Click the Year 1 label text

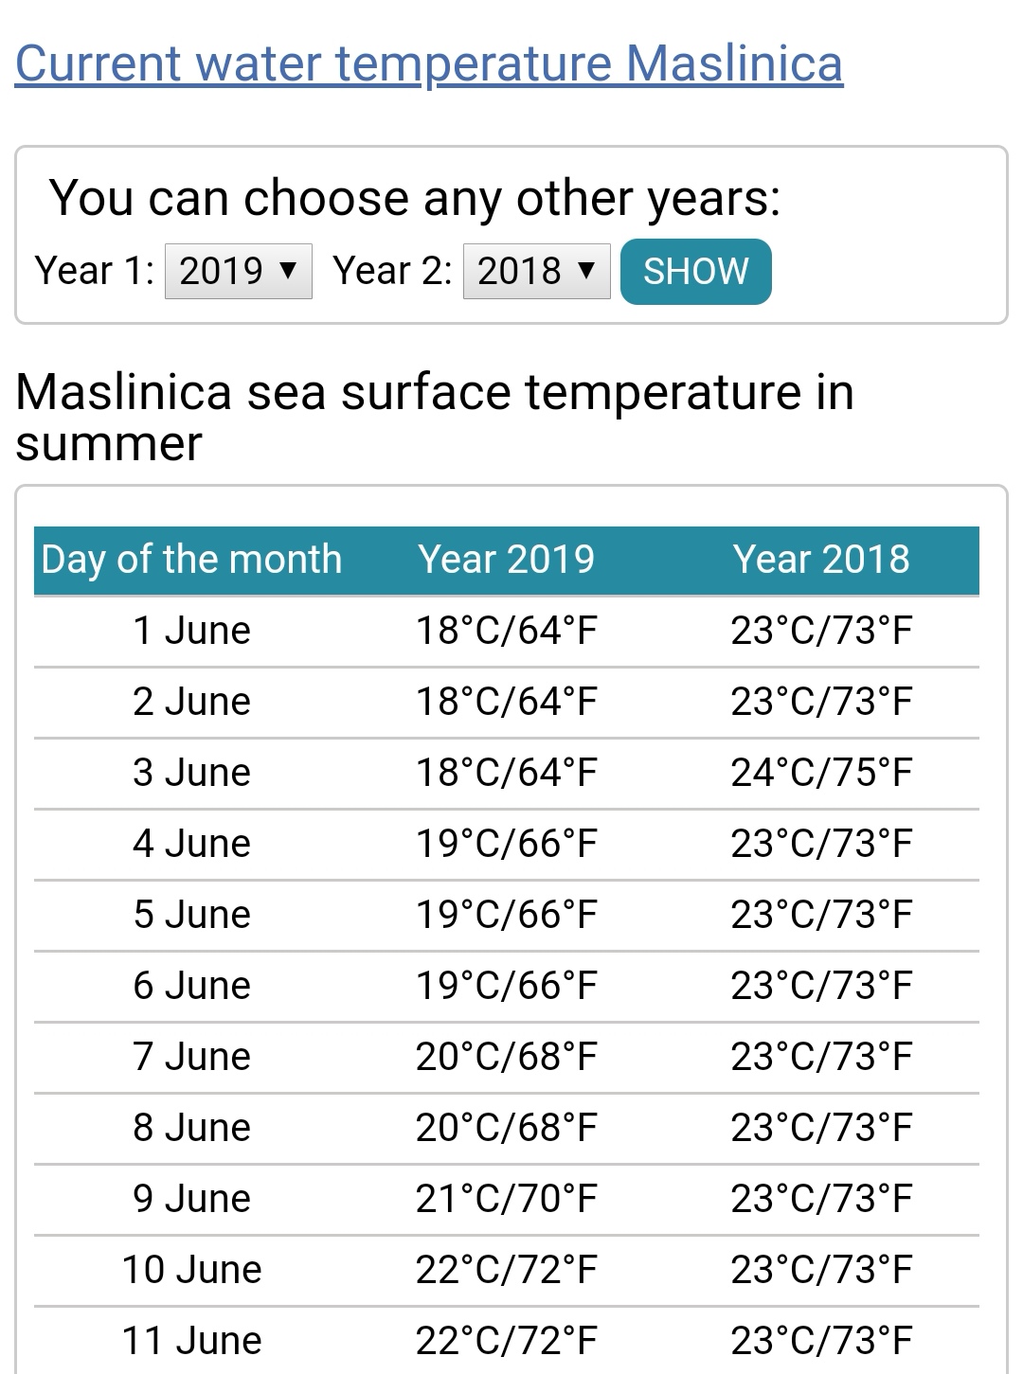[95, 271]
